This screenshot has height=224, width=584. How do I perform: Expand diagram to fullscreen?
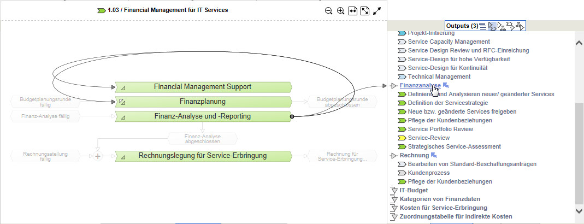click(x=377, y=10)
